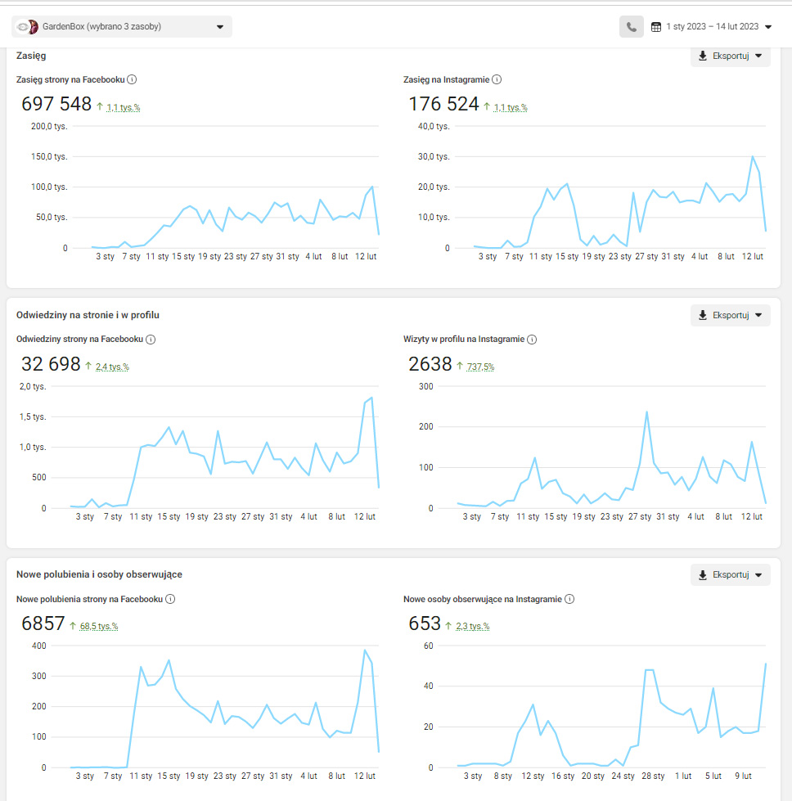Click the download icon in the Nowe polubienia Eksportuj button

tap(703, 574)
